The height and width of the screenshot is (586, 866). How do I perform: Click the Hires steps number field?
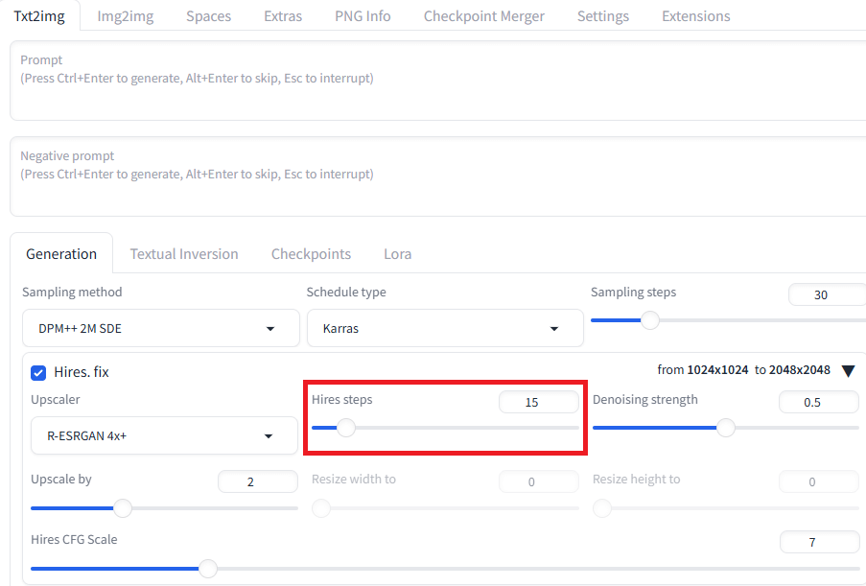pos(538,402)
